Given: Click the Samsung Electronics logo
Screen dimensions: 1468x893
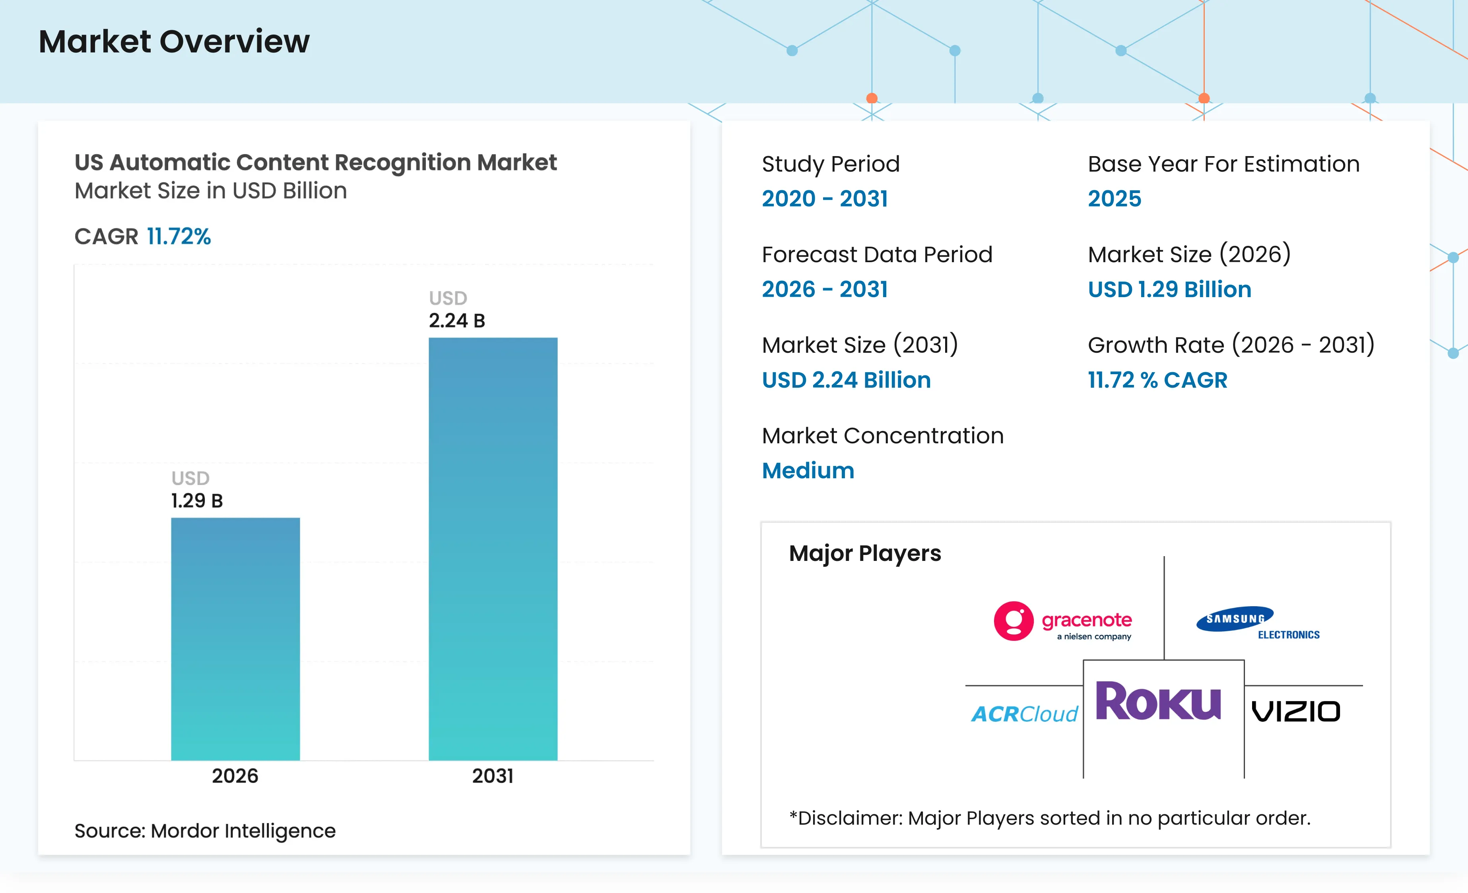Looking at the screenshot, I should click(1258, 623).
